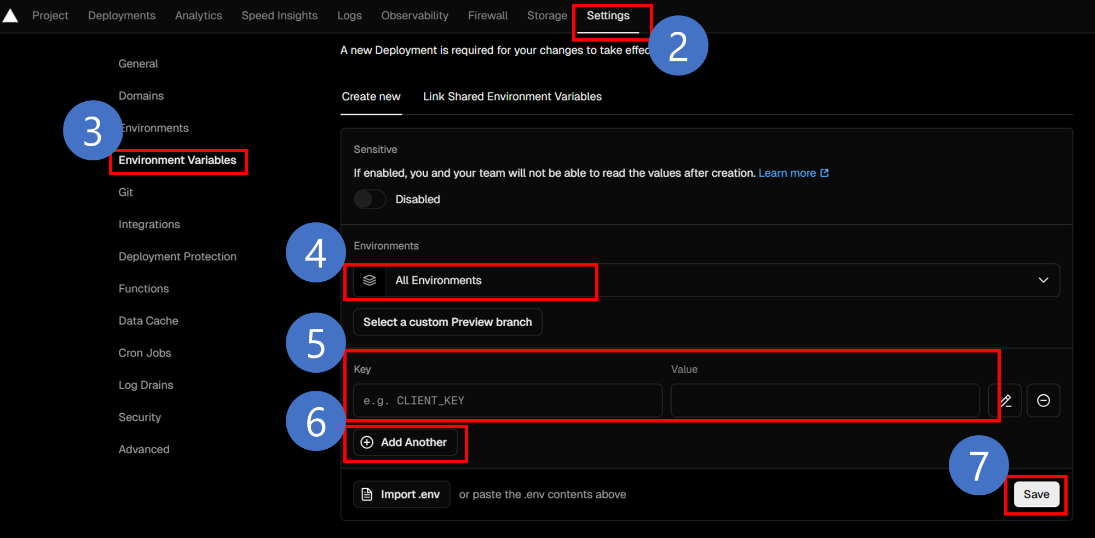Image resolution: width=1095 pixels, height=538 pixels.
Task: Open Functions settings in sidebar
Action: click(144, 289)
